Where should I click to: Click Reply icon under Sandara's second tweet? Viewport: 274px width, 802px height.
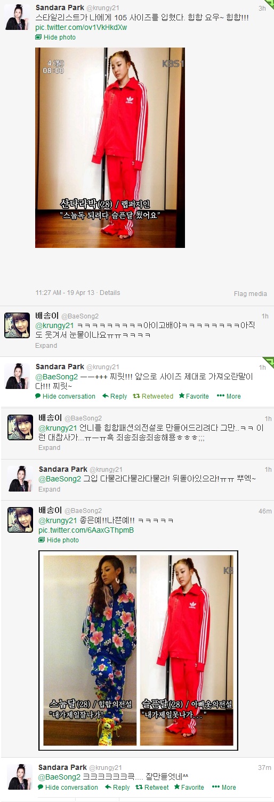coord(106,396)
